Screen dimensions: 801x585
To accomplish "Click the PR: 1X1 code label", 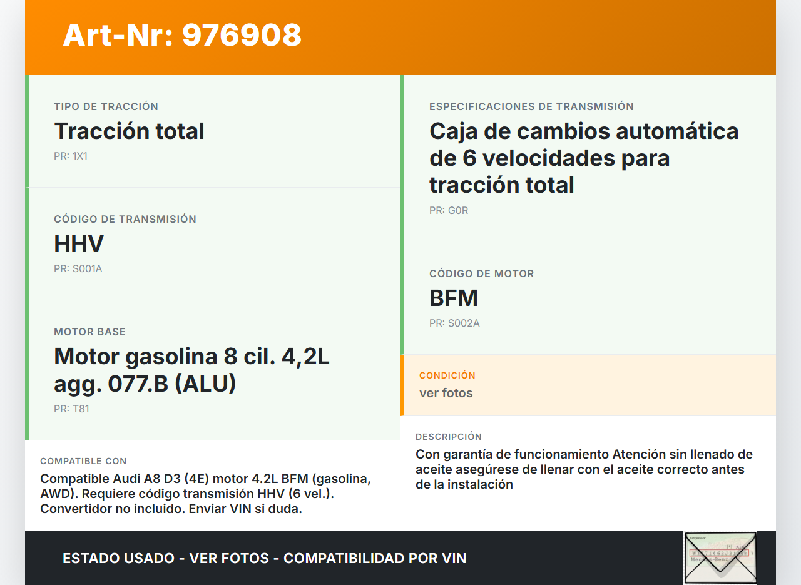I will [x=71, y=156].
